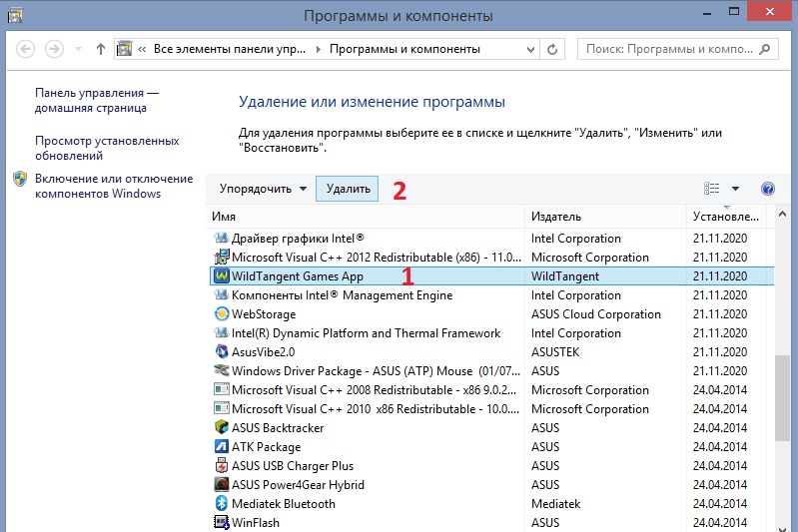Image resolution: width=798 pixels, height=532 pixels.
Task: Click the Back navigation arrow
Action: tap(25, 49)
